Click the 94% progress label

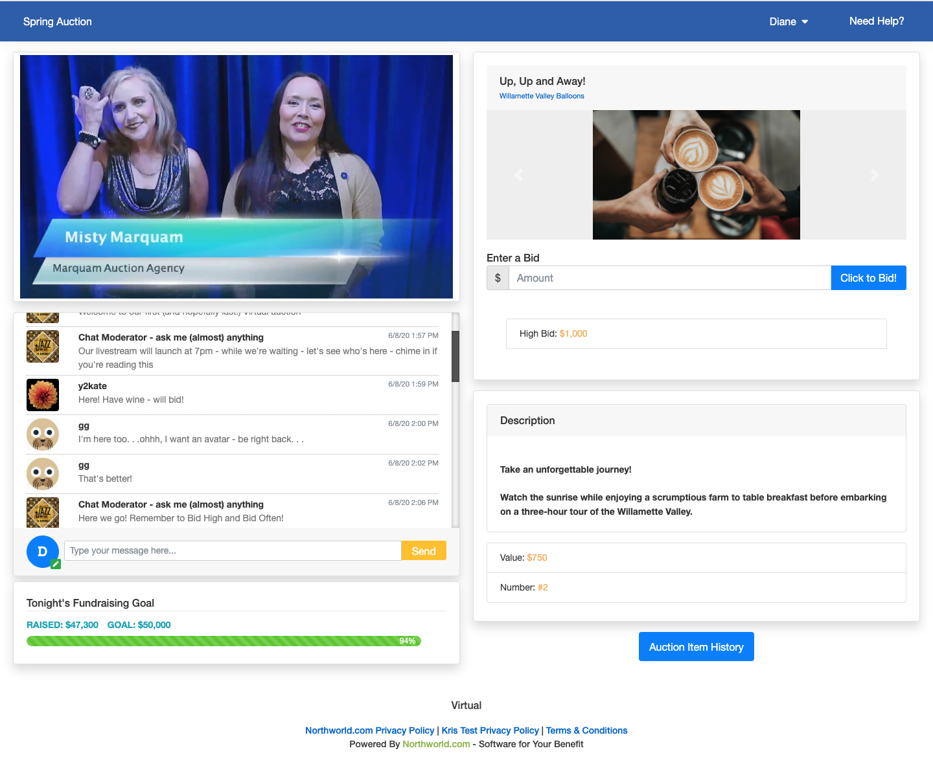(408, 641)
